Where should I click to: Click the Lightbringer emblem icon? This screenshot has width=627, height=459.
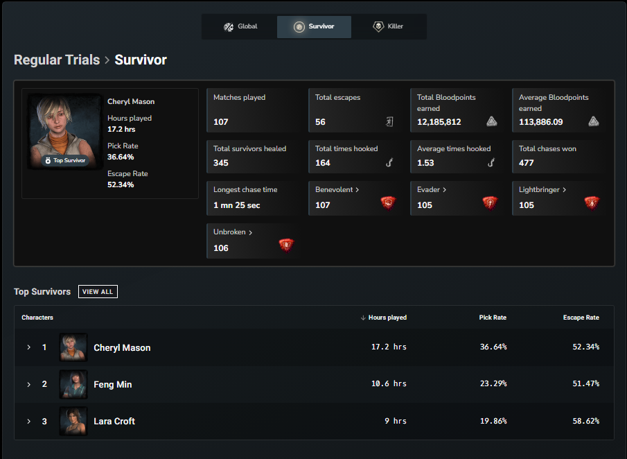click(592, 203)
